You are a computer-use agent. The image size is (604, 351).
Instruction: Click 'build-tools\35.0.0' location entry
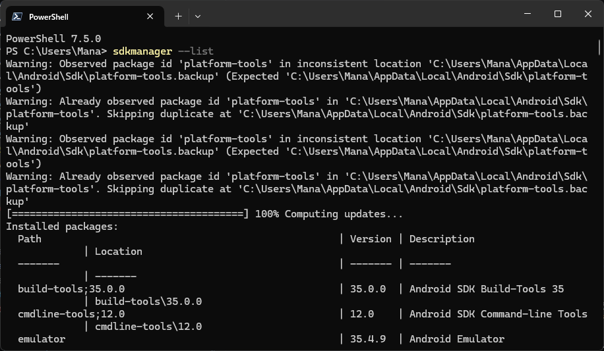[x=148, y=302]
